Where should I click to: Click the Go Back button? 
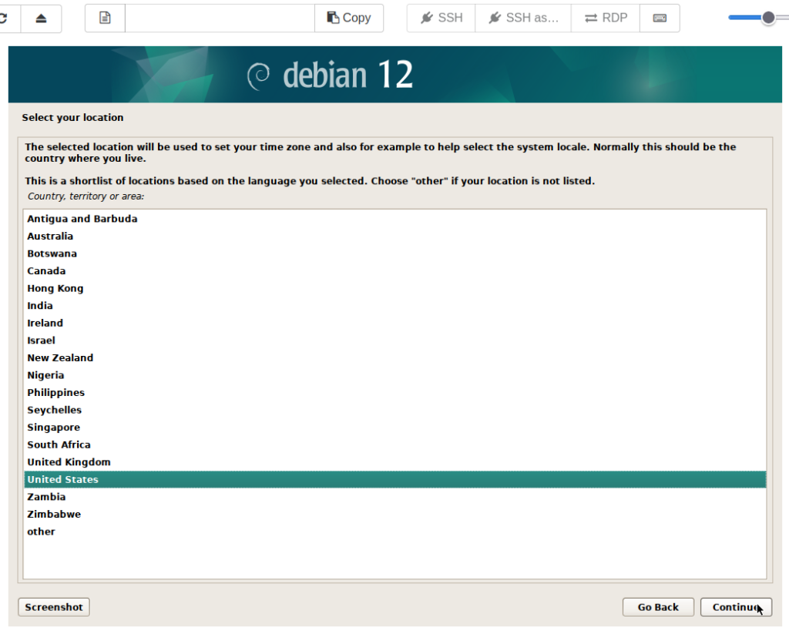coord(658,607)
